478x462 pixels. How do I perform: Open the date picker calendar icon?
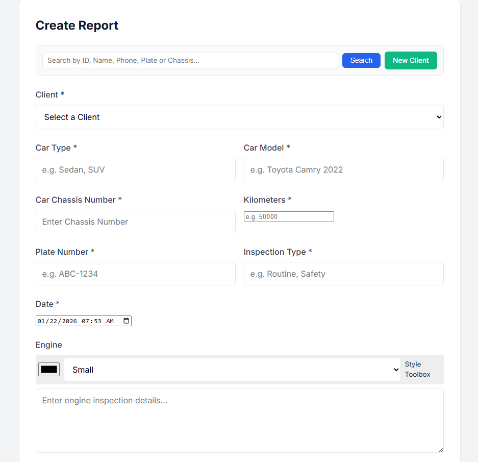(x=126, y=321)
